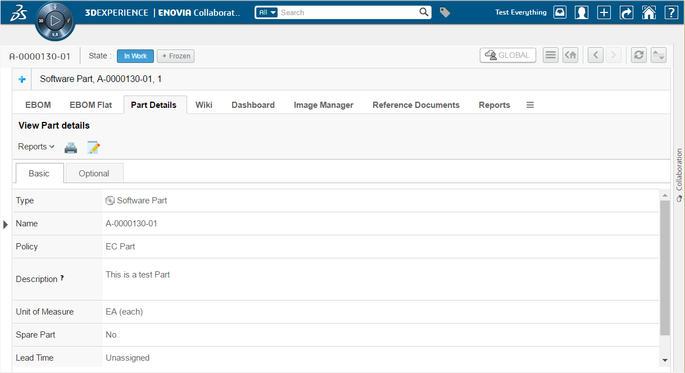The image size is (685, 373).
Task: Open the search scope All dropdown
Action: [267, 12]
